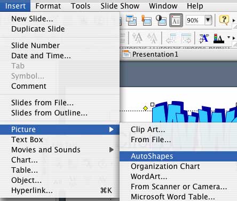Open the Help menu

195,6
